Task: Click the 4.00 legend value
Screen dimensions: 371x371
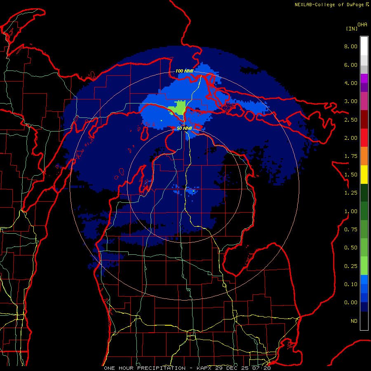Action: 351,83
